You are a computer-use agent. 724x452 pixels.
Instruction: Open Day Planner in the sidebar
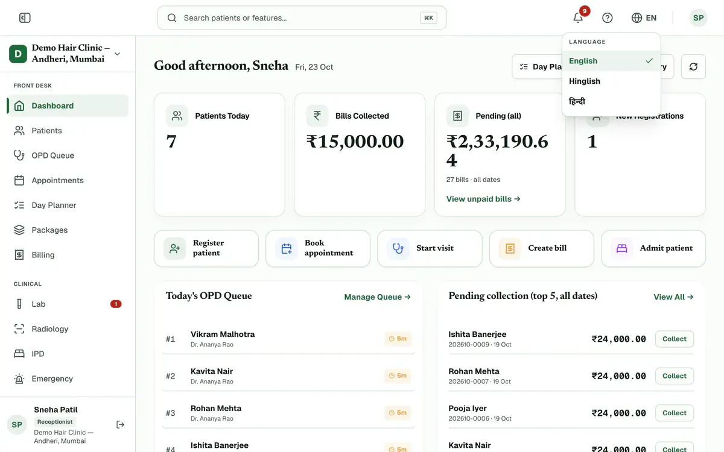68,206
